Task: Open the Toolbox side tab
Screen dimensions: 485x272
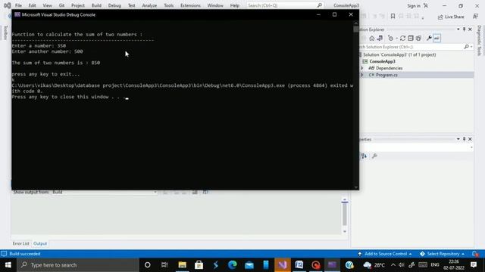Action: (x=5, y=32)
